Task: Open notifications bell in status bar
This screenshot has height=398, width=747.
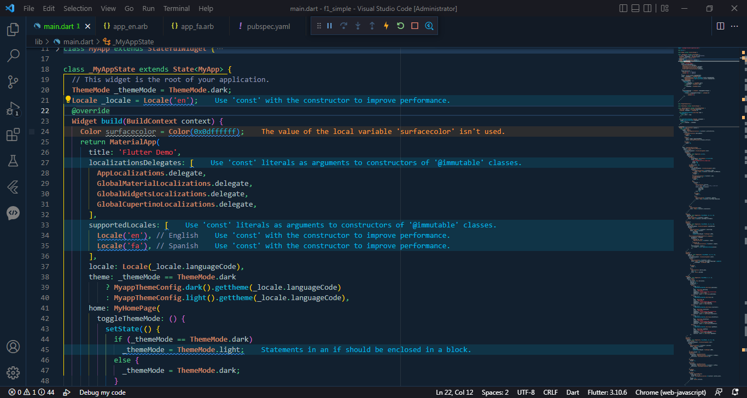Action: pos(734,392)
